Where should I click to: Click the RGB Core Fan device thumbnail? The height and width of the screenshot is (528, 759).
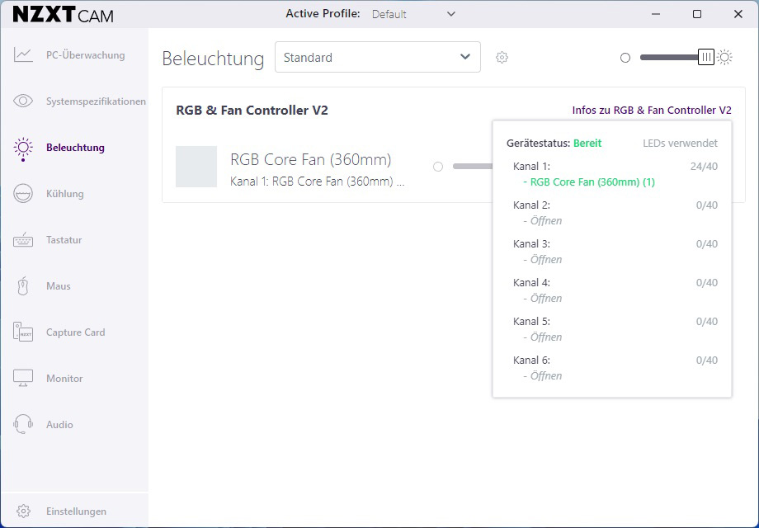[196, 167]
